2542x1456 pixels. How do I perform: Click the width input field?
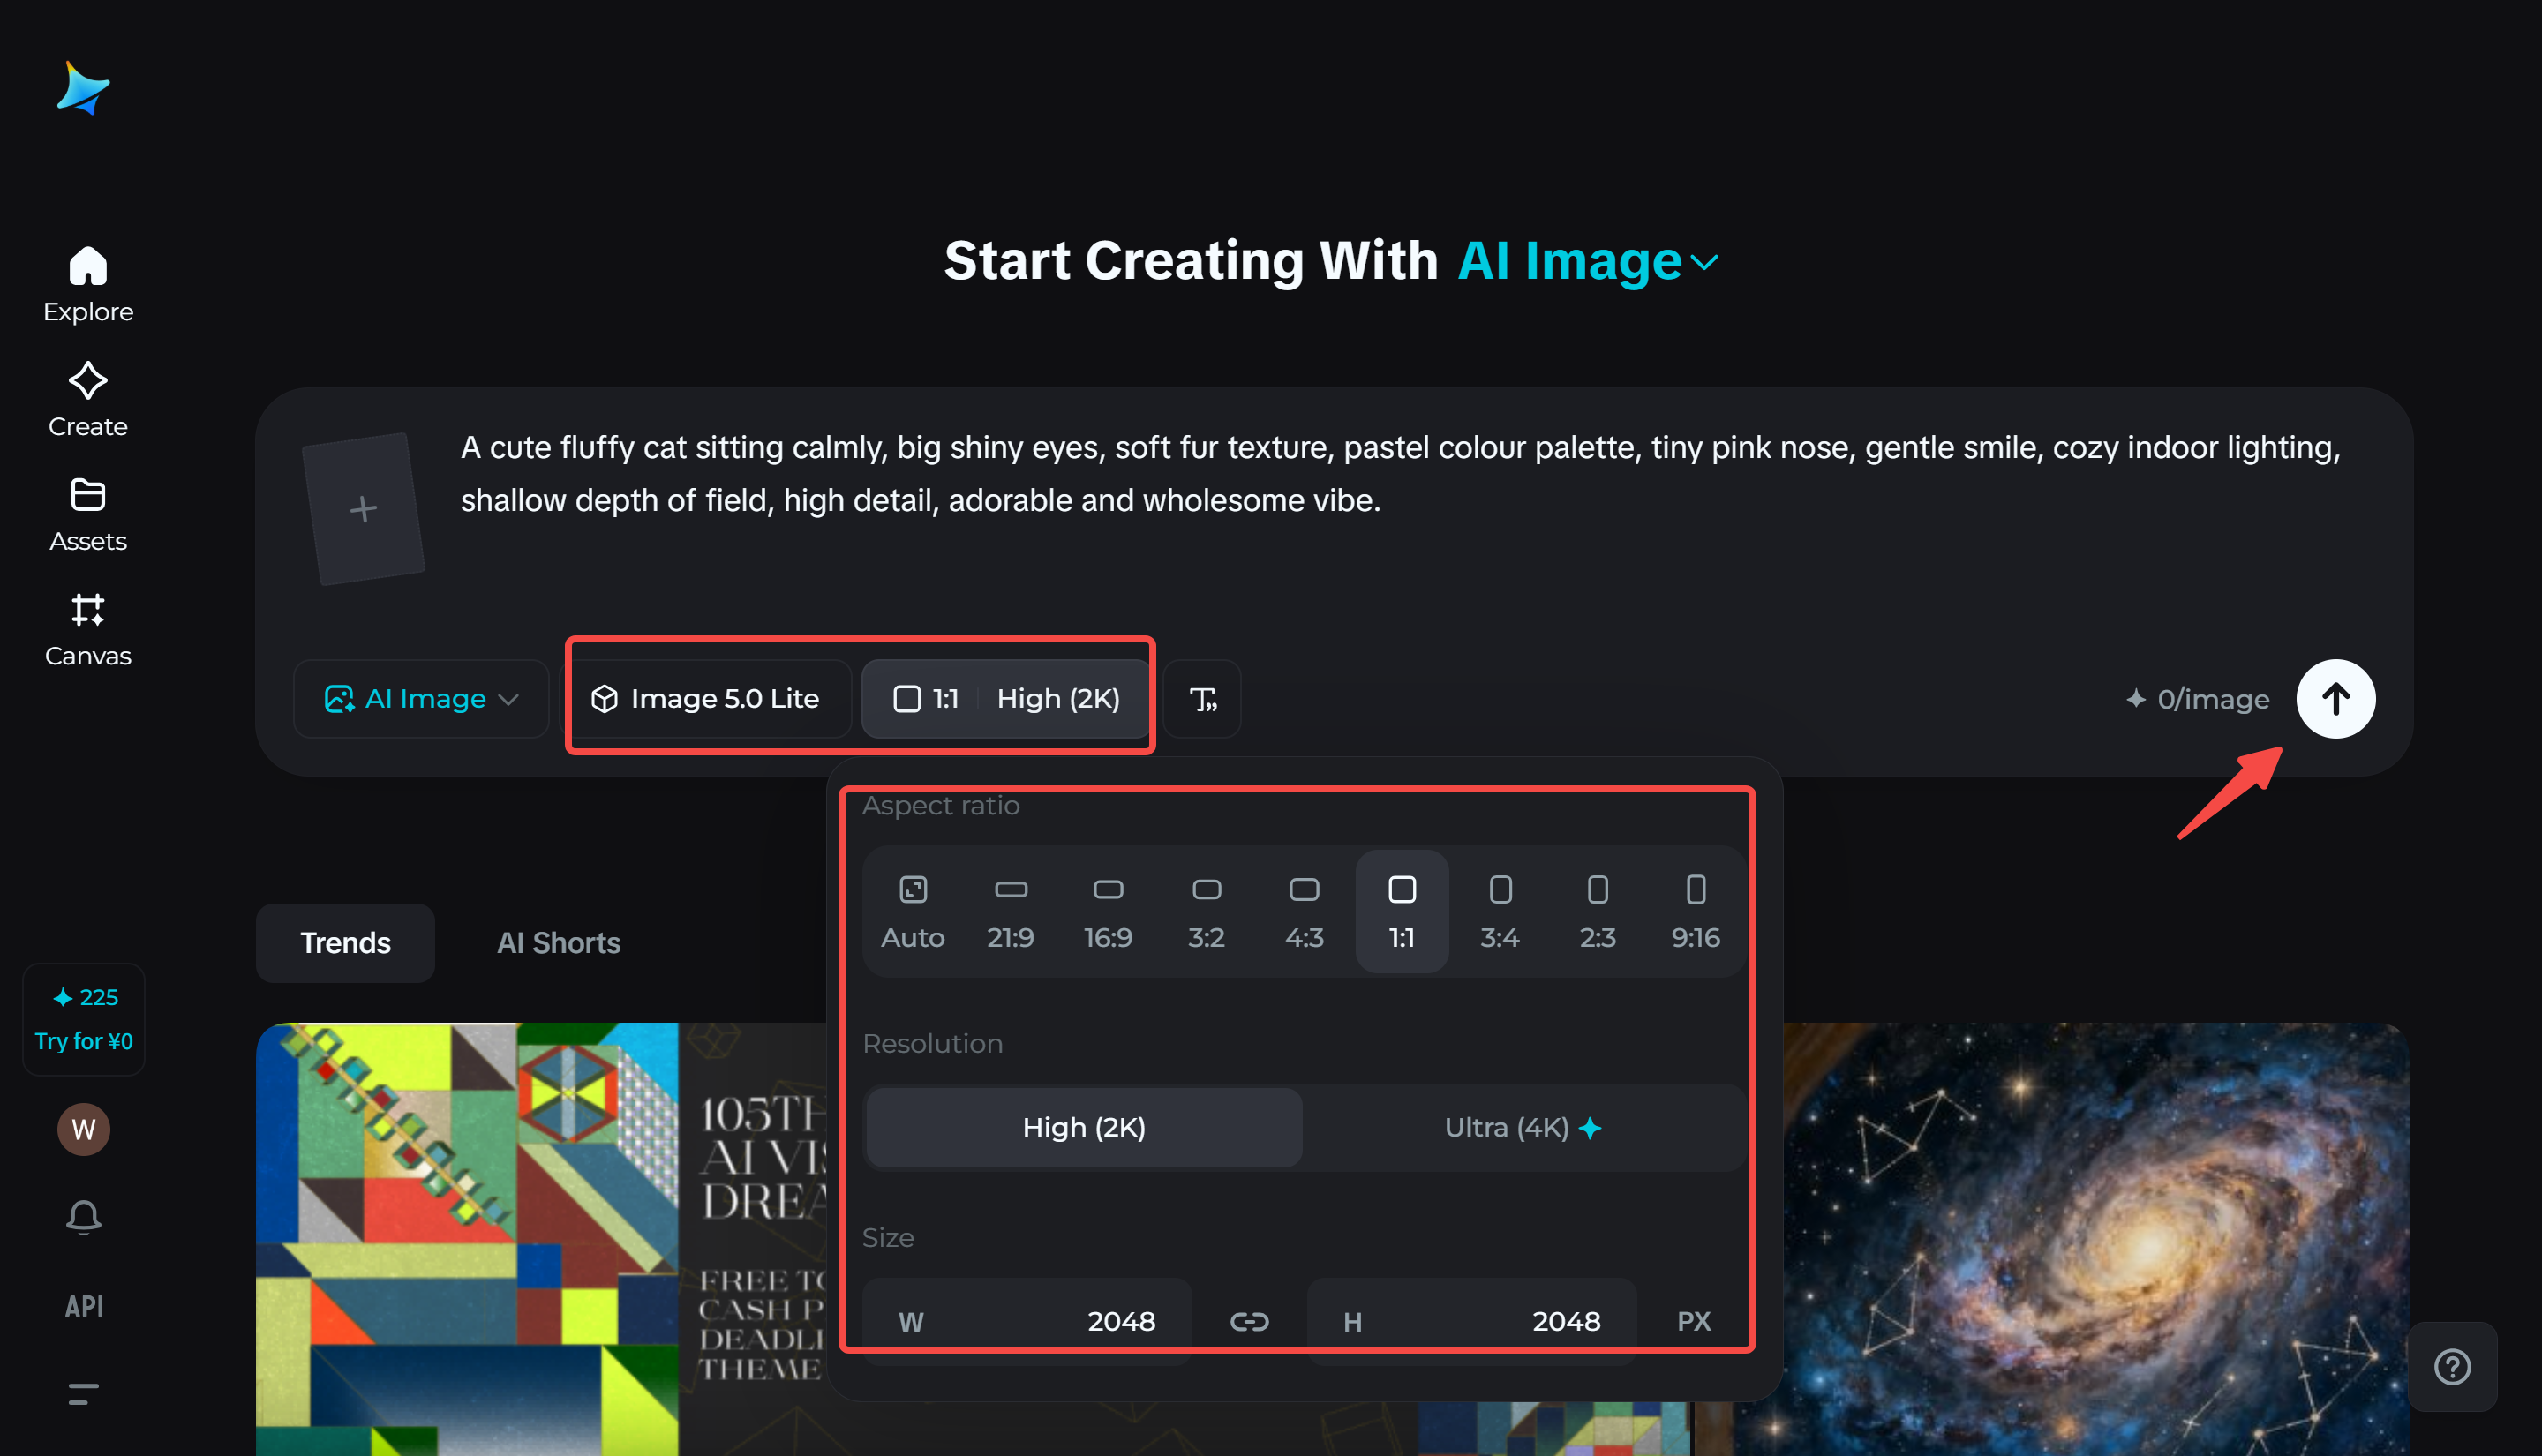[1027, 1322]
